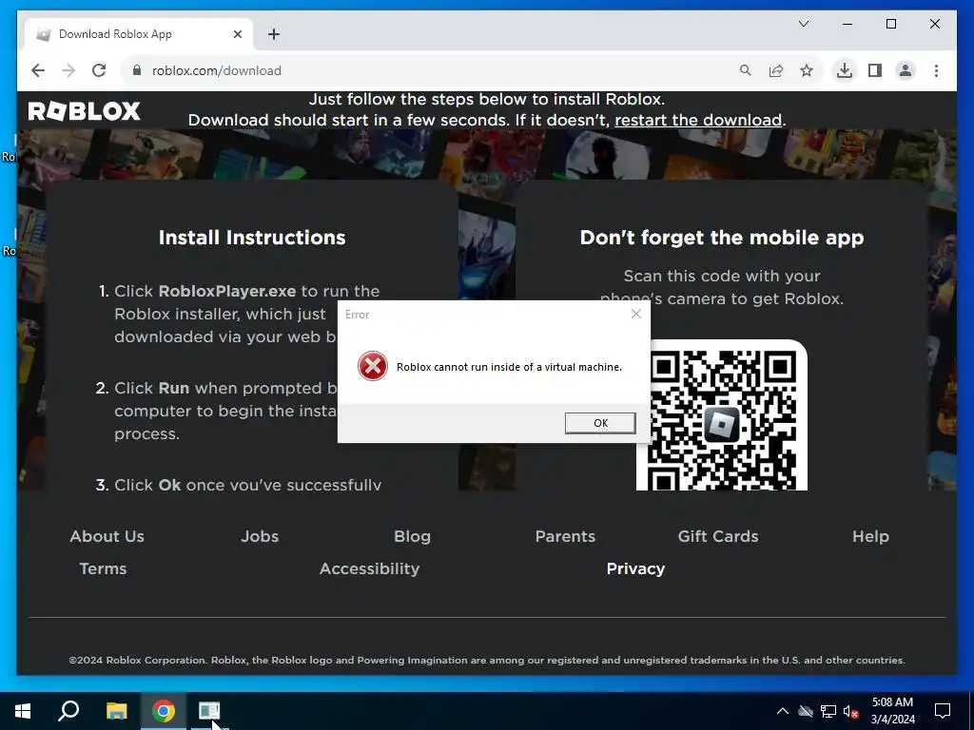Click the Roblox copyright footer text
This screenshot has height=730, width=974.
point(487,660)
